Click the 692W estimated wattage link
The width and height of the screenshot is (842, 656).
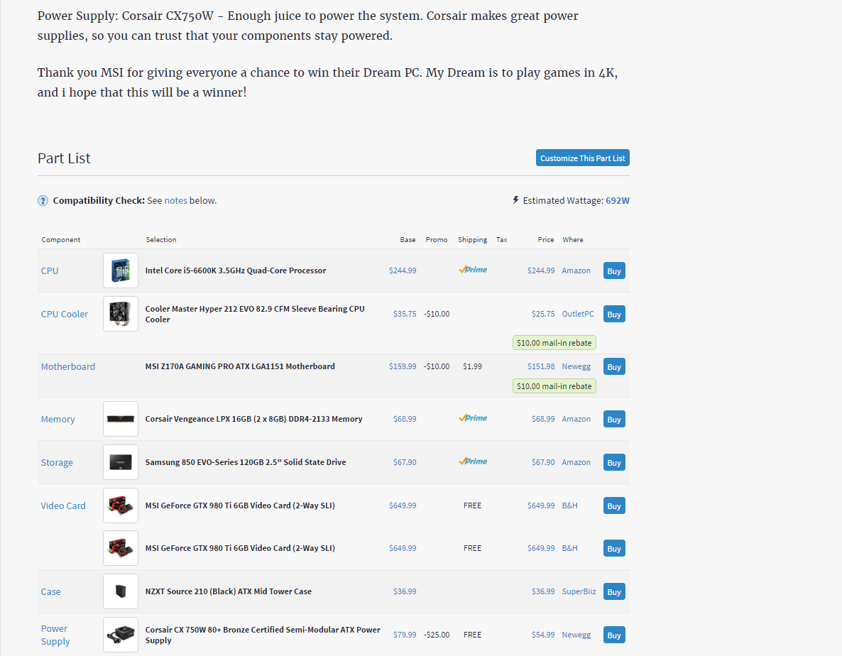618,200
